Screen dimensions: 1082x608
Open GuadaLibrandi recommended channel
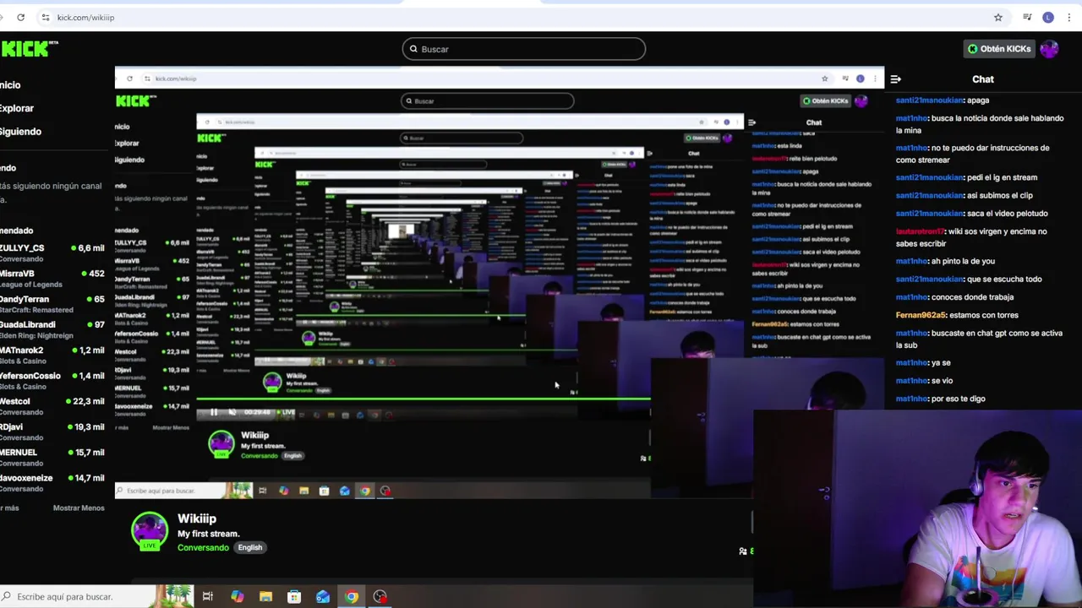(52, 329)
